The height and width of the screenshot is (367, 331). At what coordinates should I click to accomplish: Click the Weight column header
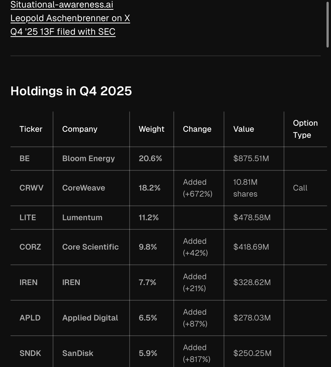coord(151,129)
